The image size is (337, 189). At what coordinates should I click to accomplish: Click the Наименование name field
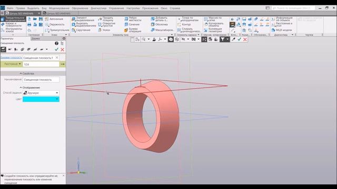[41, 79]
